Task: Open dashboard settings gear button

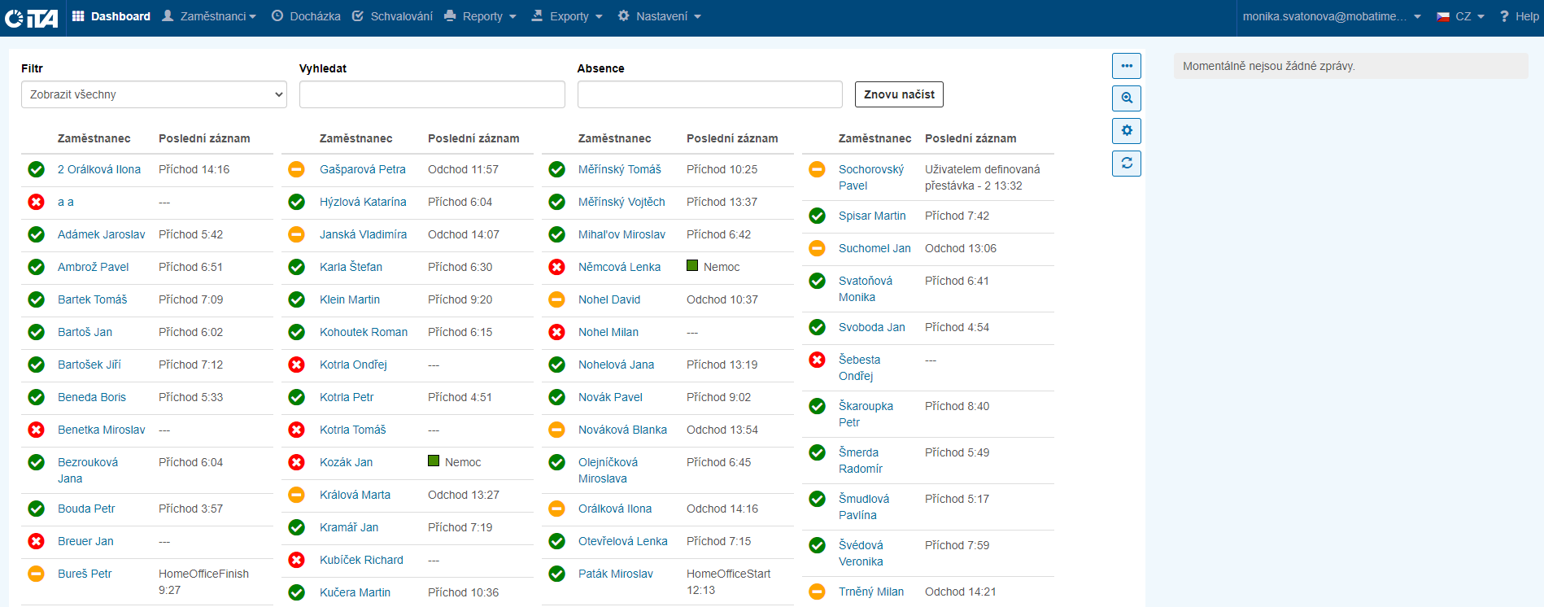Action: click(x=1126, y=131)
